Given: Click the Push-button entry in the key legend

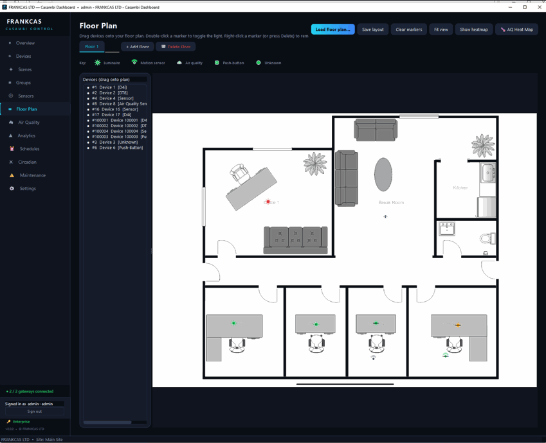Looking at the screenshot, I should point(229,63).
